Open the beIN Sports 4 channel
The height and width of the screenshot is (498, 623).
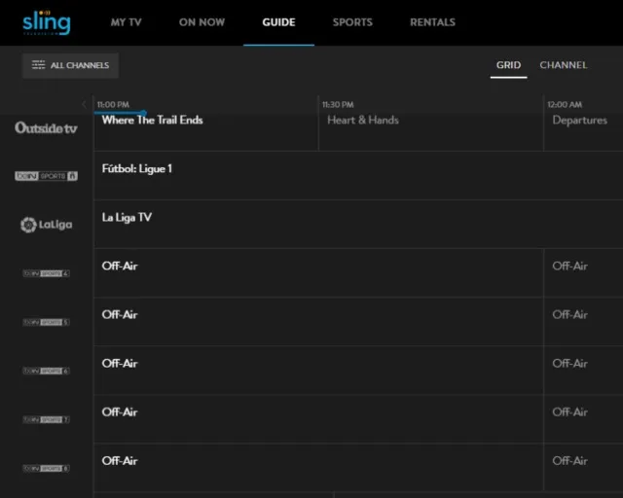pos(46,273)
